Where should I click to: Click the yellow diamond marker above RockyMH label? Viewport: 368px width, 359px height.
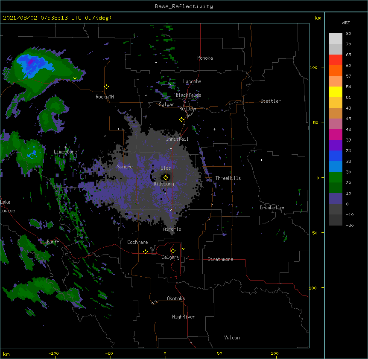[107, 87]
